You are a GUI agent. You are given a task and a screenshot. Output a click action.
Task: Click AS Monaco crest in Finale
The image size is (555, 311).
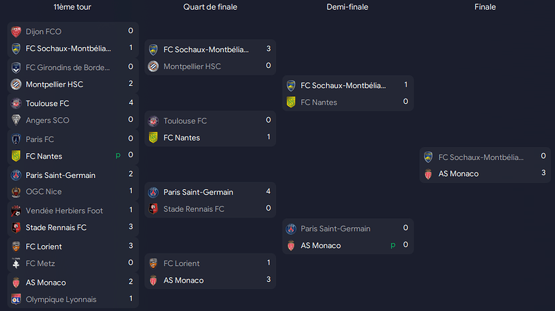428,174
